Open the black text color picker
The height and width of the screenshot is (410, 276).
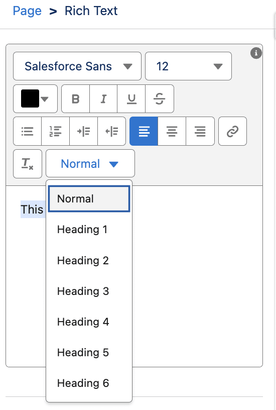(x=35, y=98)
